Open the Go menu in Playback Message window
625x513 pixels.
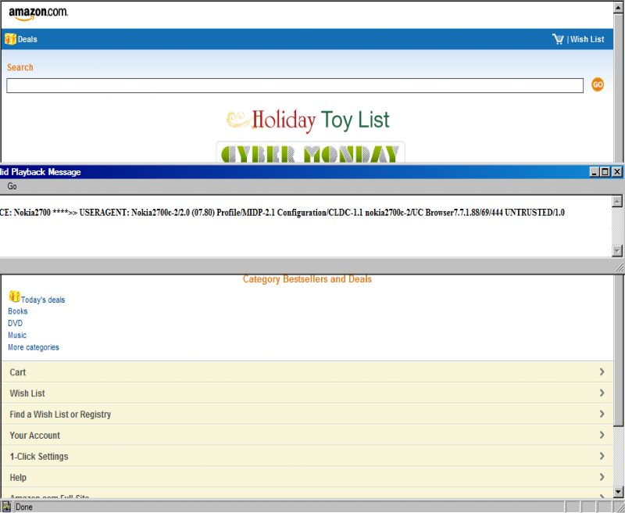click(x=12, y=186)
